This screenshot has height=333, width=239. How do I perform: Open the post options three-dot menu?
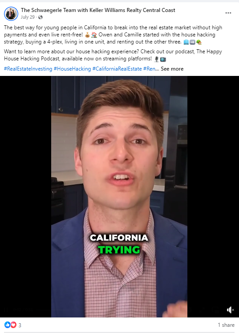[x=228, y=13]
